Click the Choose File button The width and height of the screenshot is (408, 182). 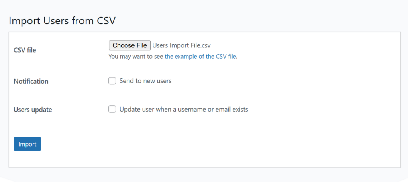click(129, 45)
